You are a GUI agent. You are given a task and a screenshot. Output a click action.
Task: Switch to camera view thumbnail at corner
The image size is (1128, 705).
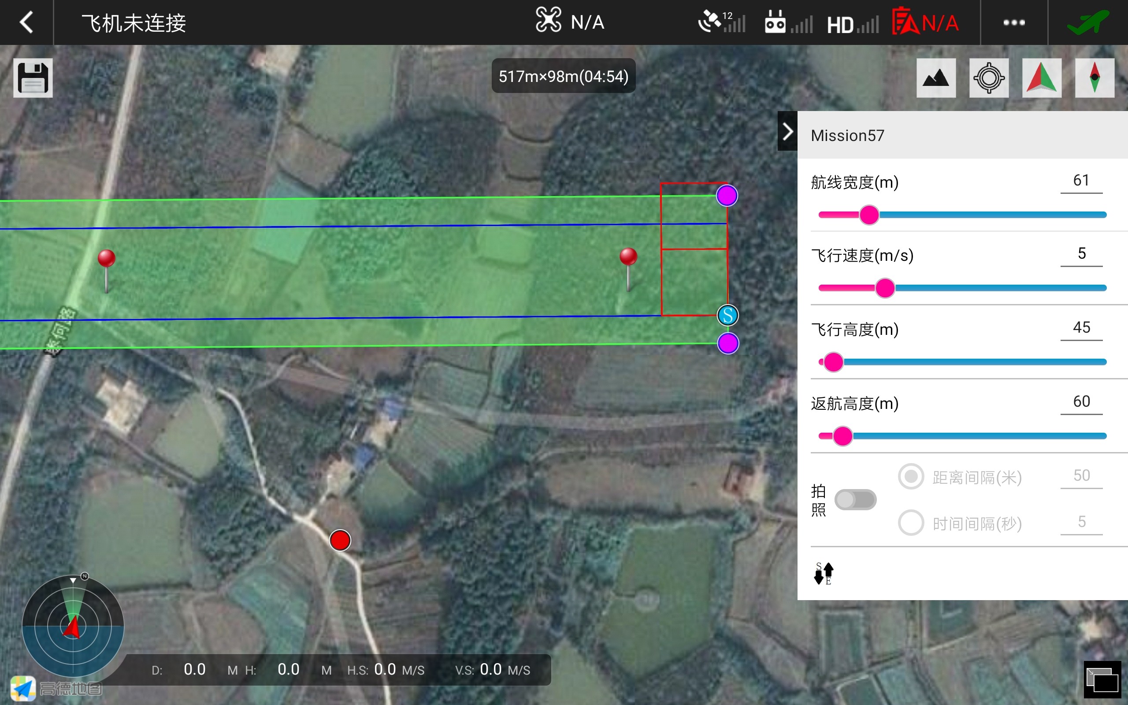1102,680
